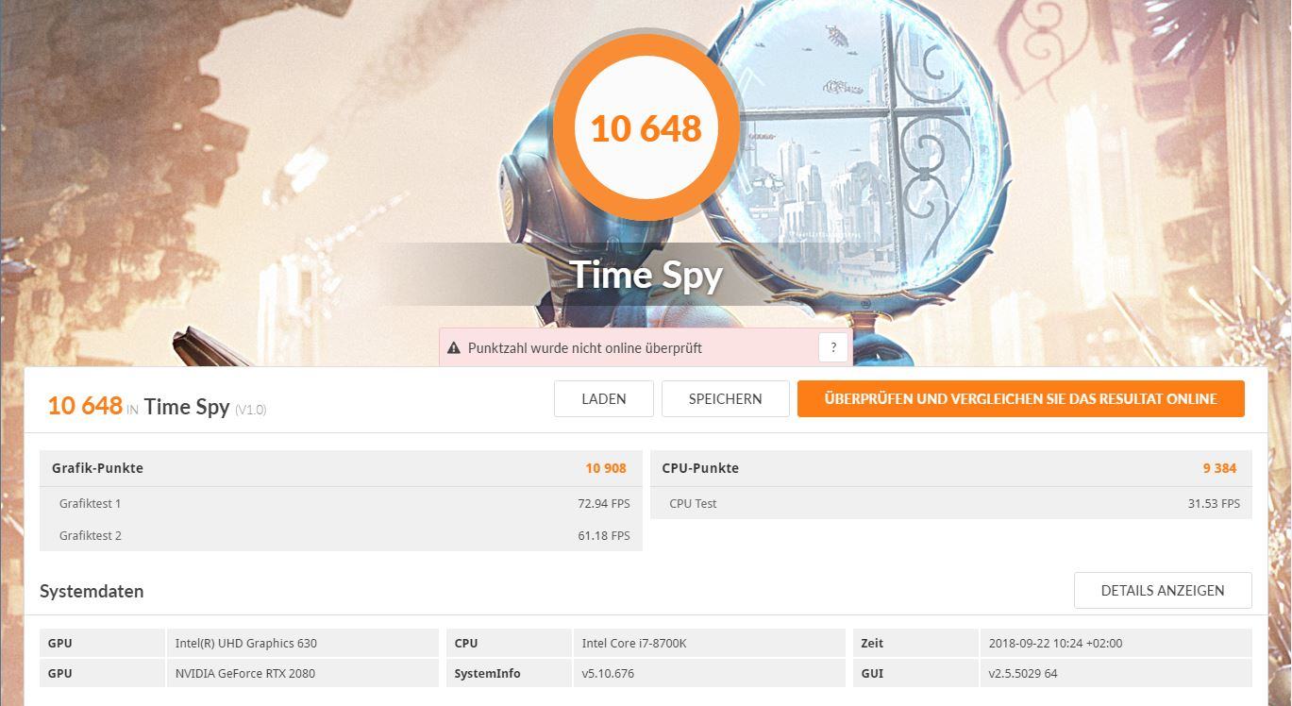Click the Time Spy title on the banner

click(646, 275)
